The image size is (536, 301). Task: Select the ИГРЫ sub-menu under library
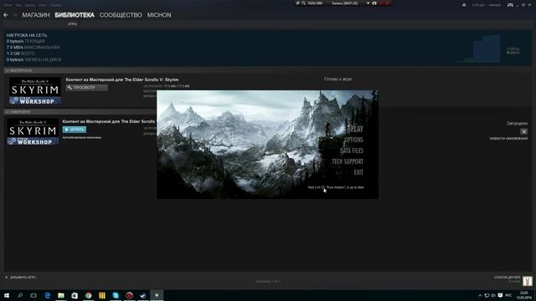coord(72,24)
